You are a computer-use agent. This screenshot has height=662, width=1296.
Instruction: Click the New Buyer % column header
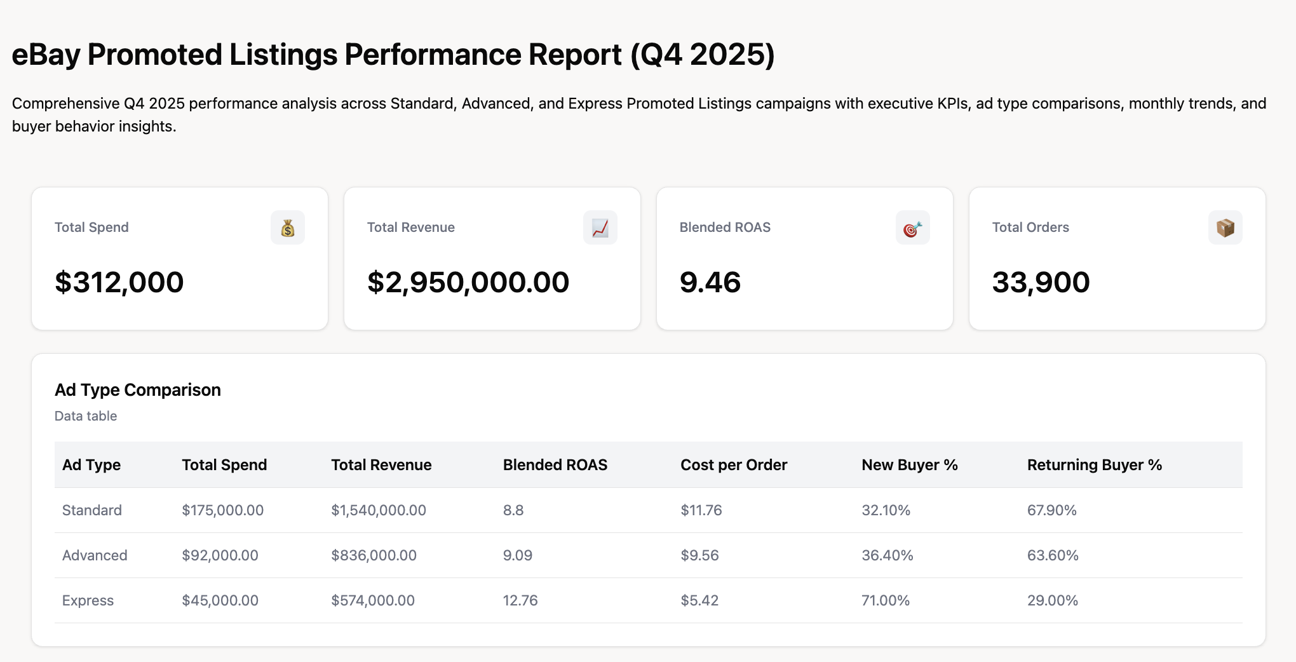tap(909, 464)
